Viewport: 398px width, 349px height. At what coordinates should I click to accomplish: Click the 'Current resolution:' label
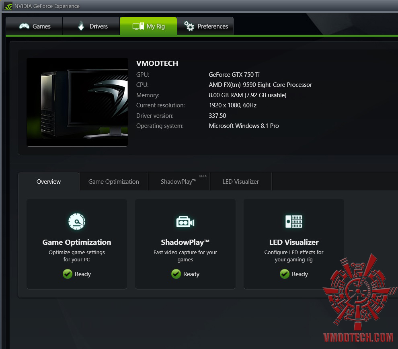click(x=160, y=105)
